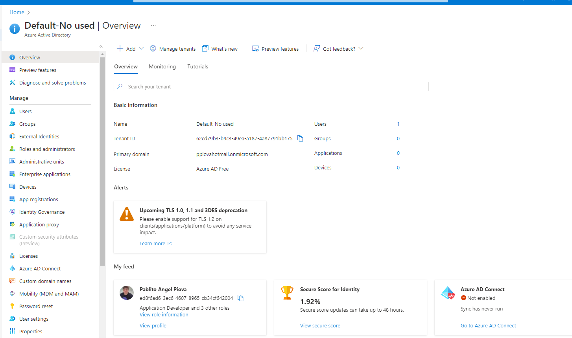The image size is (572, 338).
Task: Expand the Got feedback dropdown chevron
Action: coord(361,48)
